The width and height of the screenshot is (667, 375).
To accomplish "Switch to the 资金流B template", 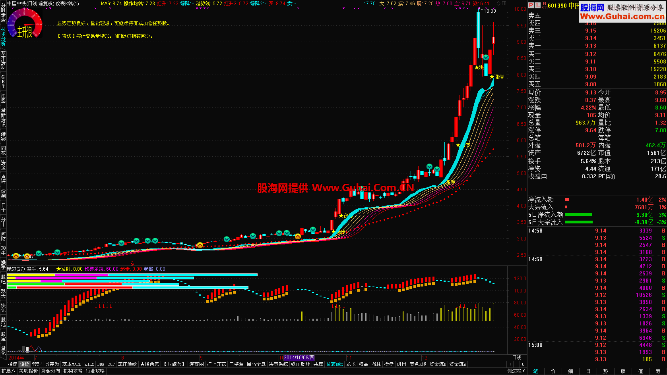I will [x=438, y=364].
